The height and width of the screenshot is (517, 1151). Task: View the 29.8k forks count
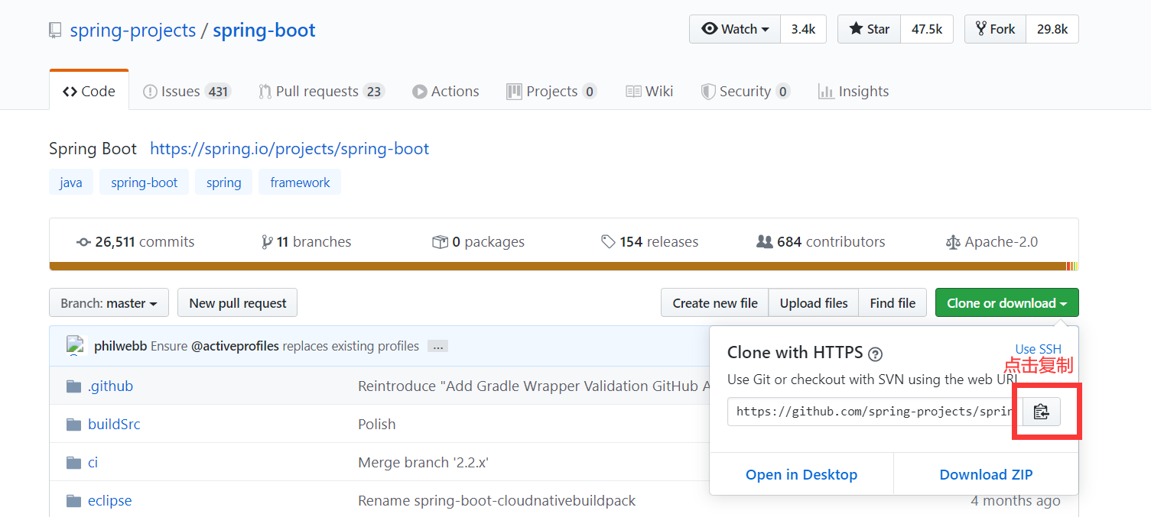click(1052, 29)
